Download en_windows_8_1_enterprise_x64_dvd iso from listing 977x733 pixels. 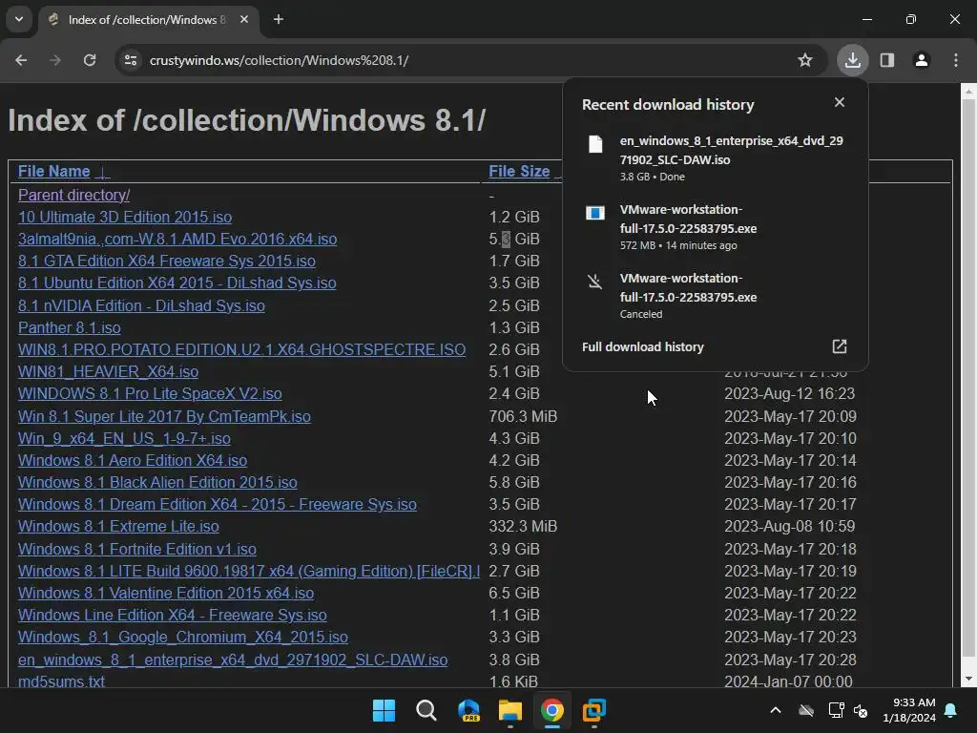tap(233, 660)
